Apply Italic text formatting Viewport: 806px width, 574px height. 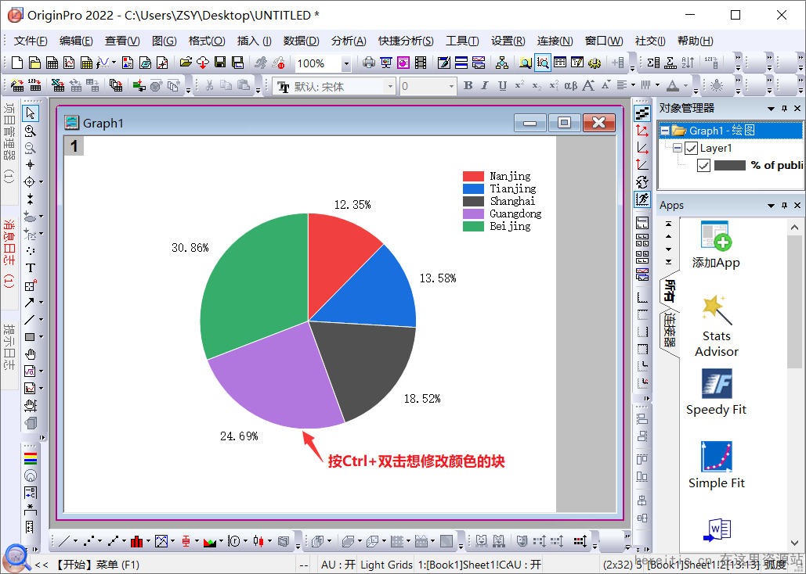[485, 86]
